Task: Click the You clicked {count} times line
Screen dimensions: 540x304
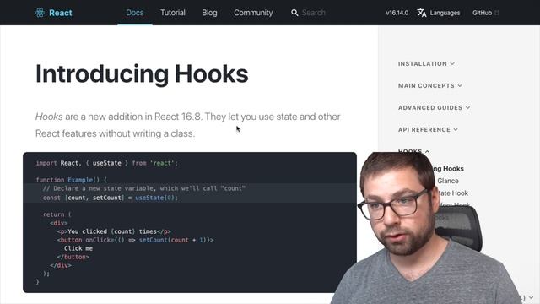Action: click(114, 231)
